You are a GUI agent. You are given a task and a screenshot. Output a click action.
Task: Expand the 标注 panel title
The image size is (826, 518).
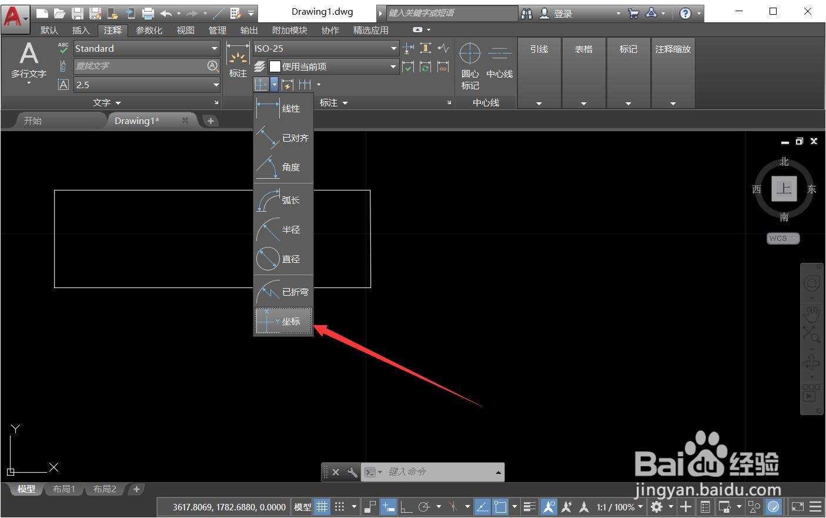[333, 102]
